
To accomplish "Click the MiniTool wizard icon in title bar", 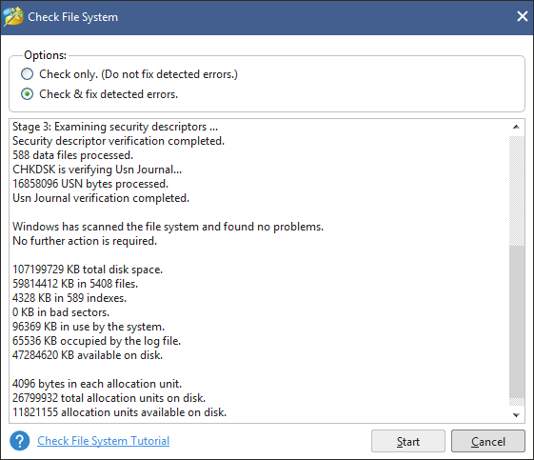I will pyautogui.click(x=13, y=16).
